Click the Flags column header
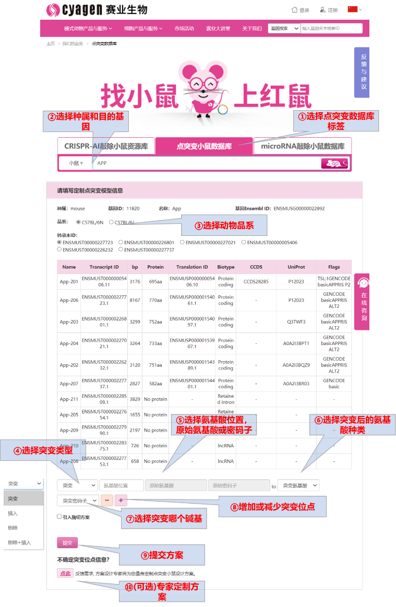Image resolution: width=396 pixels, height=607 pixels. 334,267
